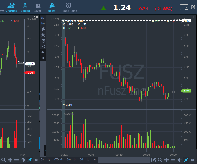Click the VOLUME indicator label
The image size is (197, 164).
[68, 114]
